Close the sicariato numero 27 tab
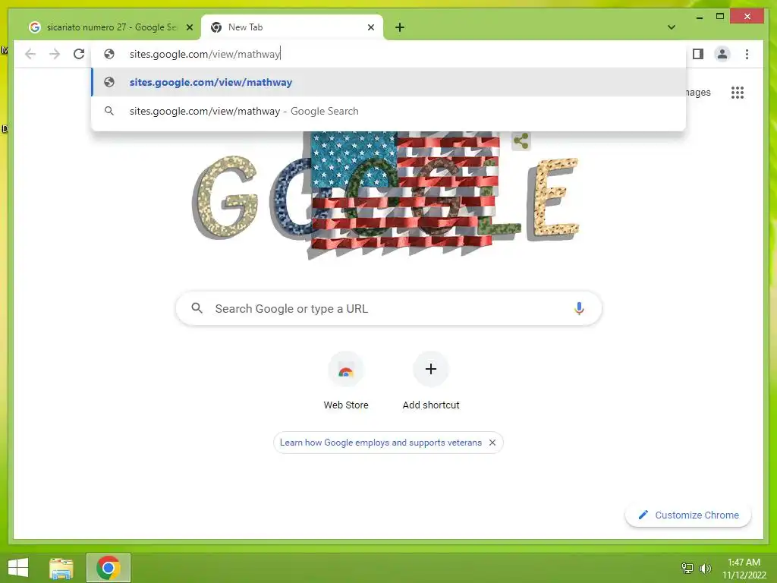Viewport: 777px width, 583px height. [189, 28]
